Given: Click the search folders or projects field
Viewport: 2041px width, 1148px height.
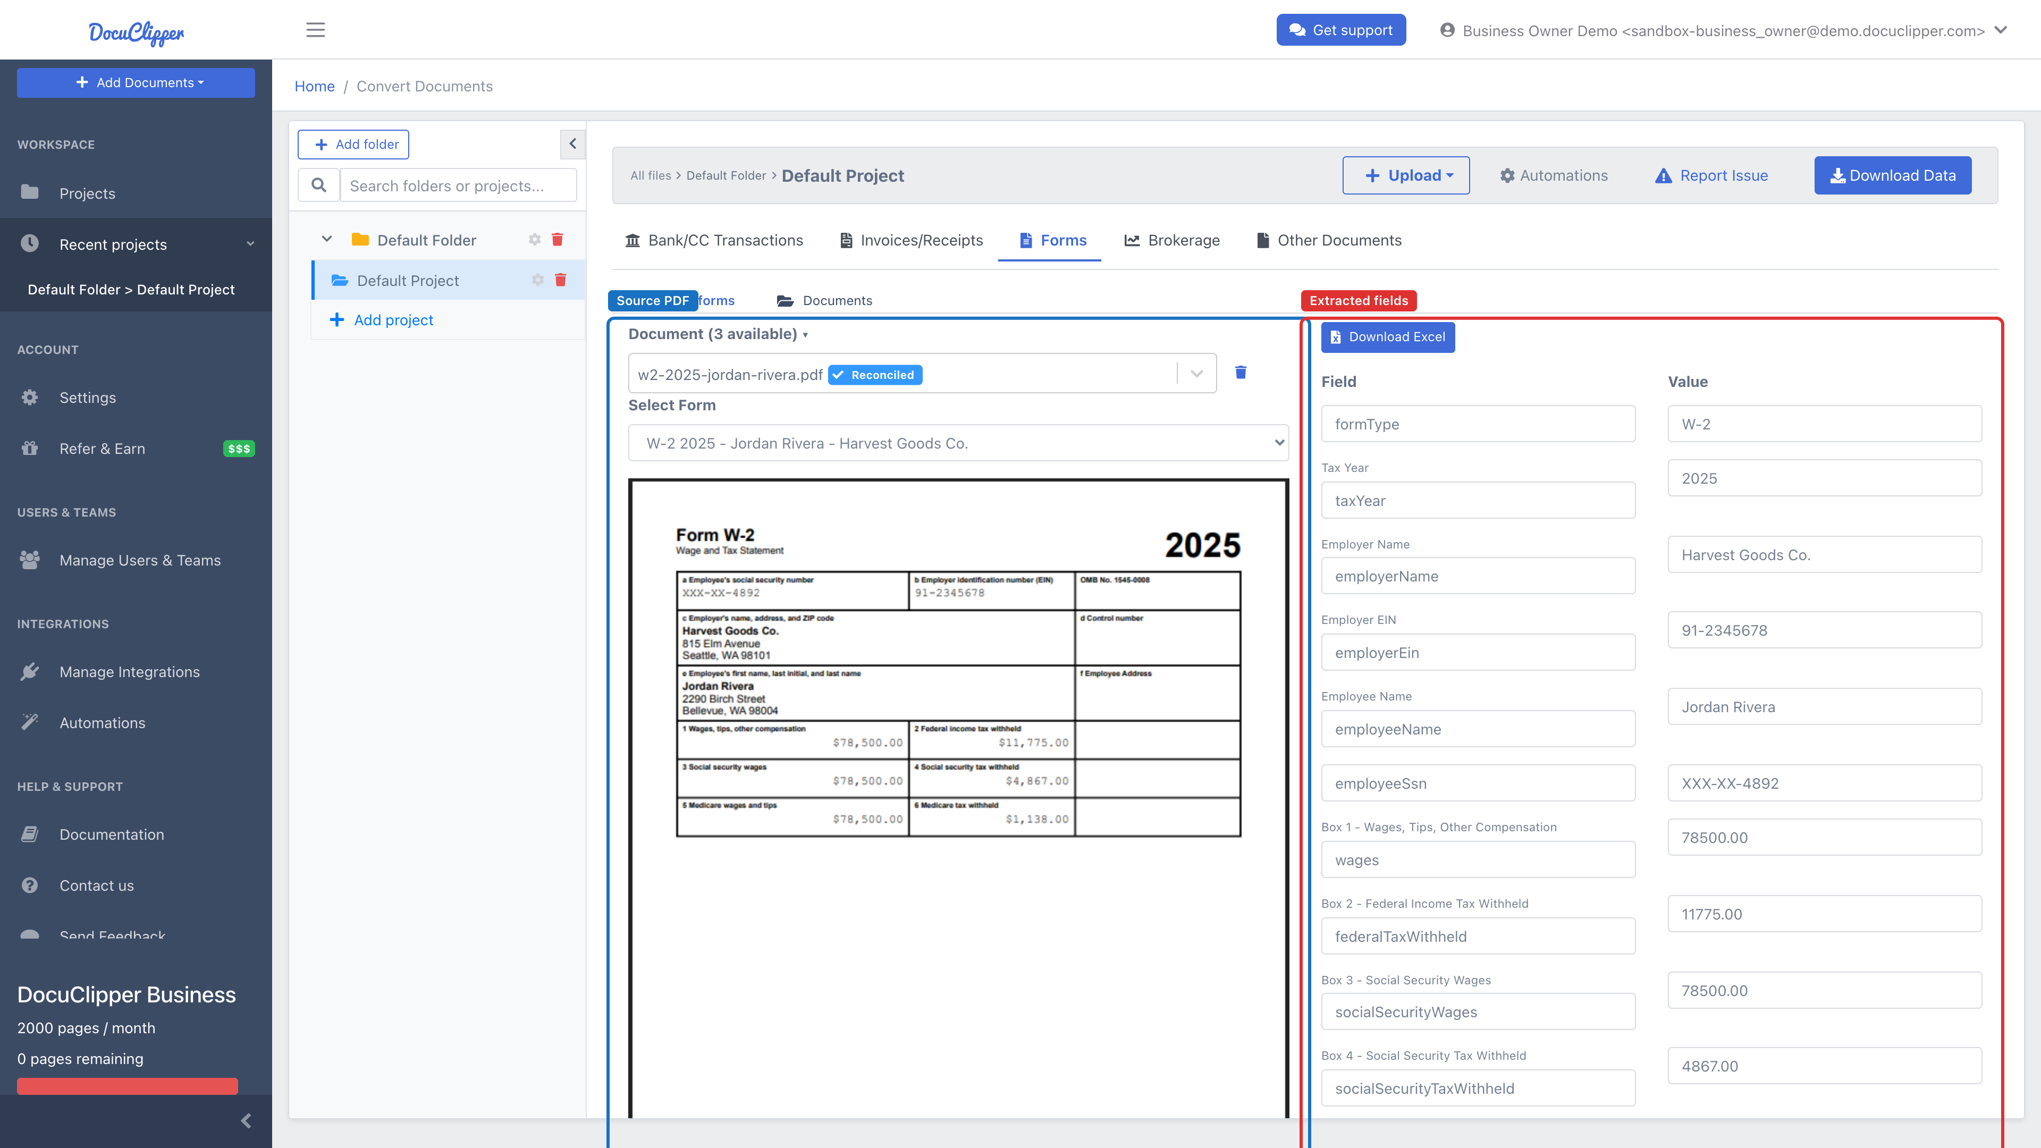Looking at the screenshot, I should click(458, 185).
